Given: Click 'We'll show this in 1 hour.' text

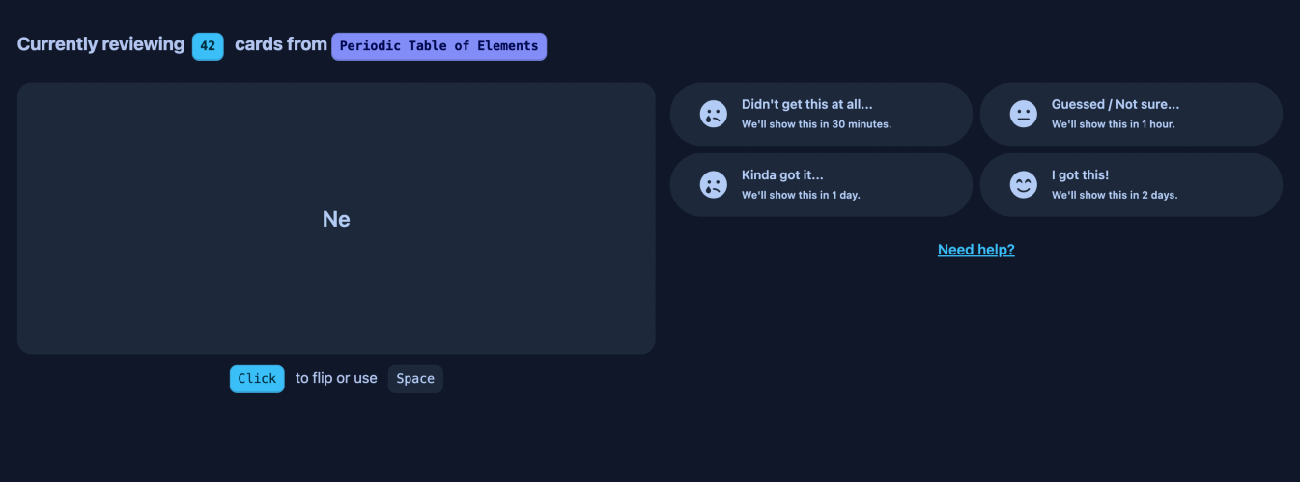Looking at the screenshot, I should click(x=1113, y=124).
